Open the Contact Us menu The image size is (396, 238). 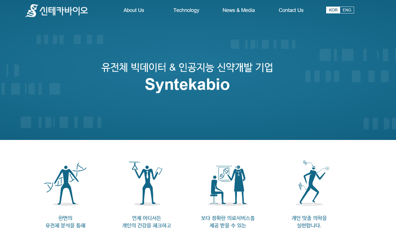point(291,10)
